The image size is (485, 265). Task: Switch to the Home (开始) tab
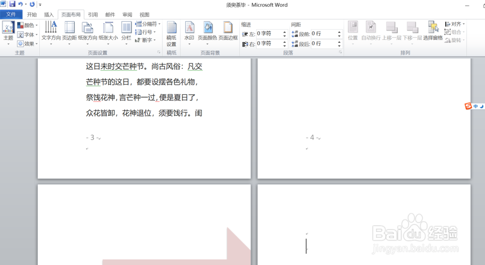click(x=32, y=15)
